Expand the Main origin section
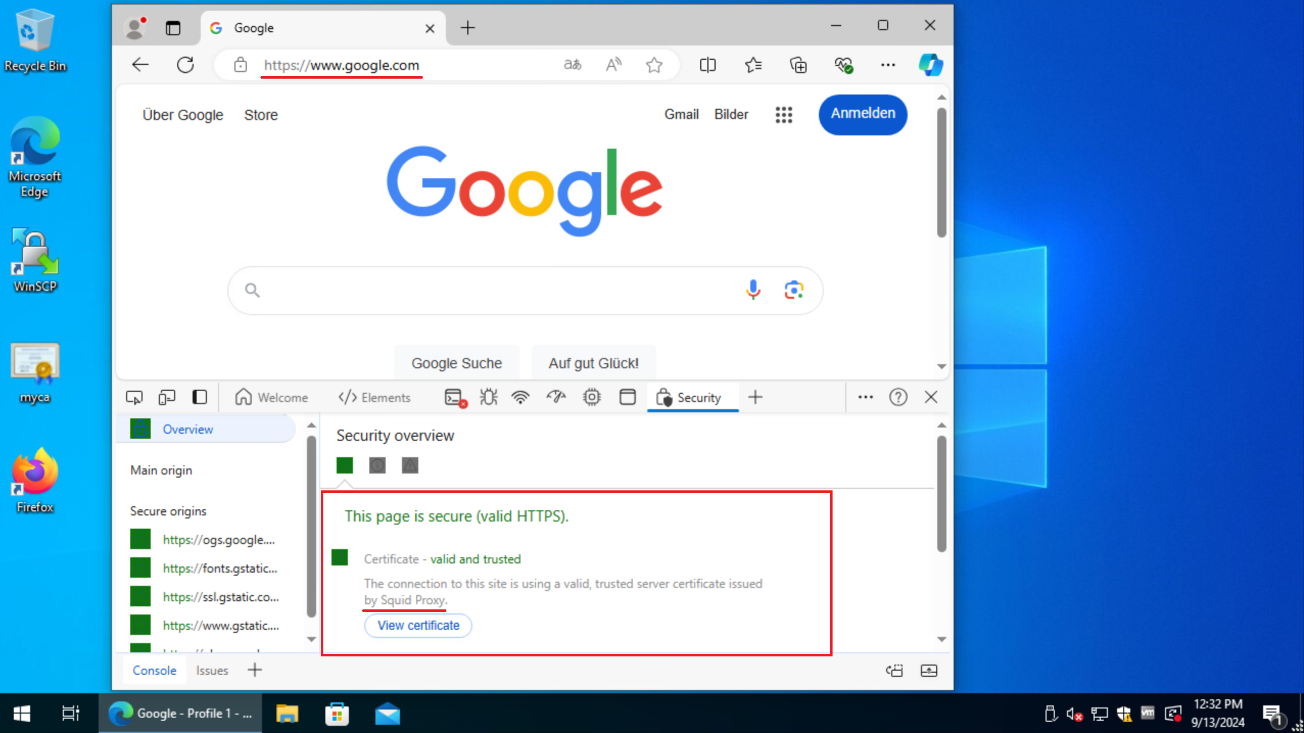The height and width of the screenshot is (733, 1304). click(x=161, y=470)
